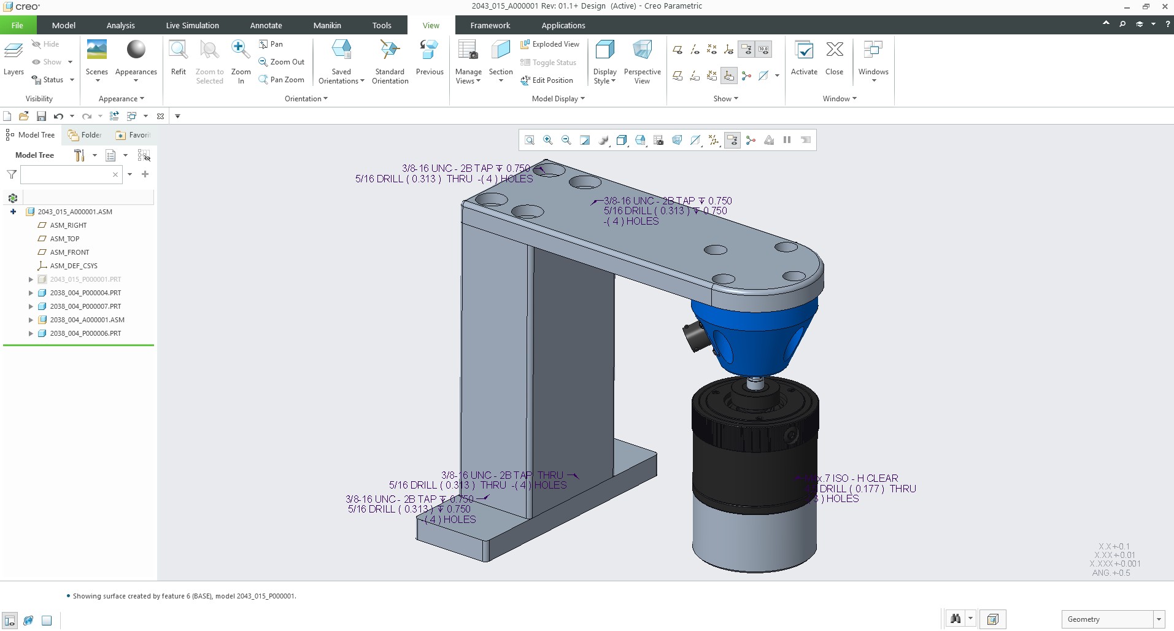Click the in-graphics zoom out magnifier

click(566, 140)
